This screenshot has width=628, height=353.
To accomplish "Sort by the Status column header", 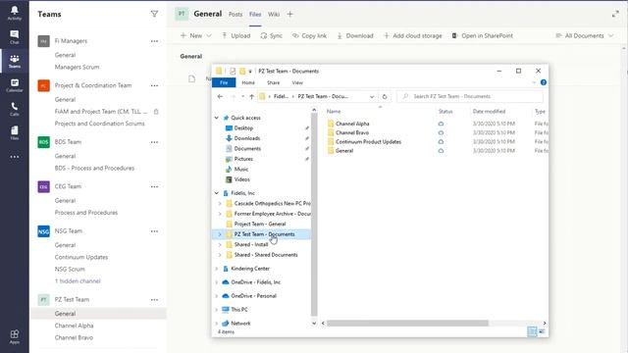I will [x=445, y=111].
